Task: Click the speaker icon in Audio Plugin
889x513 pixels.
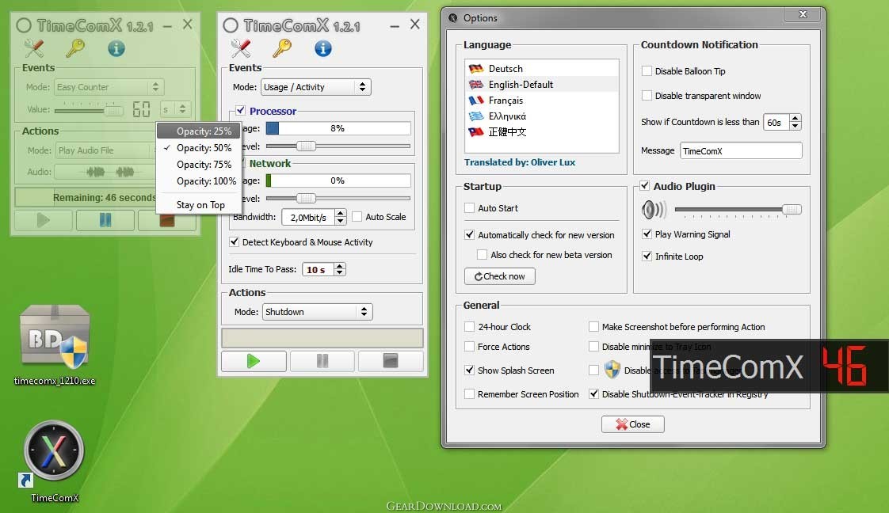Action: pos(654,210)
